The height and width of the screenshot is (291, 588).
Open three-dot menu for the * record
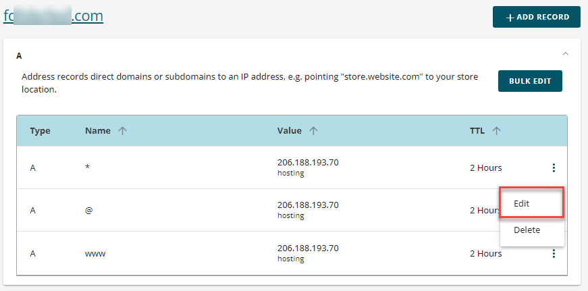coord(554,167)
